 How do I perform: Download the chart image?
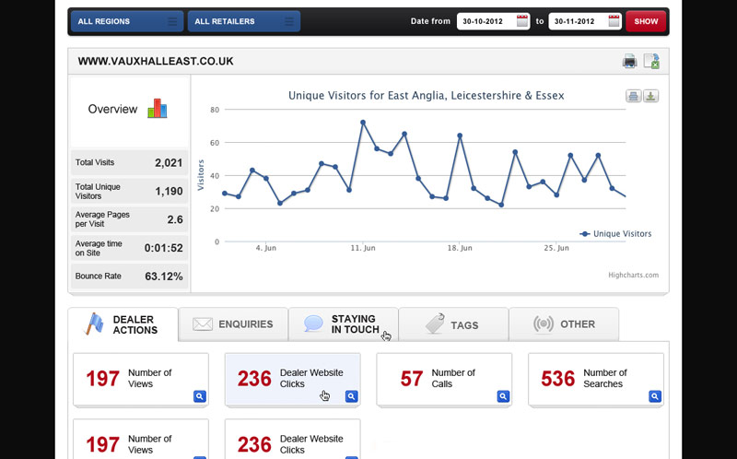point(650,96)
